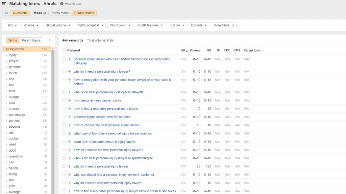This screenshot has width=346, height=194.
Task: Check box for 'why do i need a personal injury lawyer?'
Action: click(64, 71)
